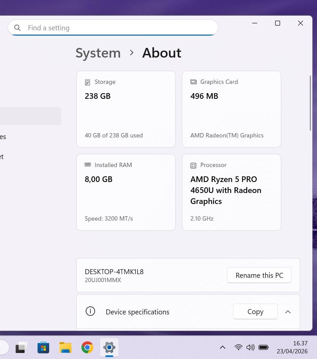Click the search magnifier icon
The width and height of the screenshot is (317, 359).
[18, 28]
